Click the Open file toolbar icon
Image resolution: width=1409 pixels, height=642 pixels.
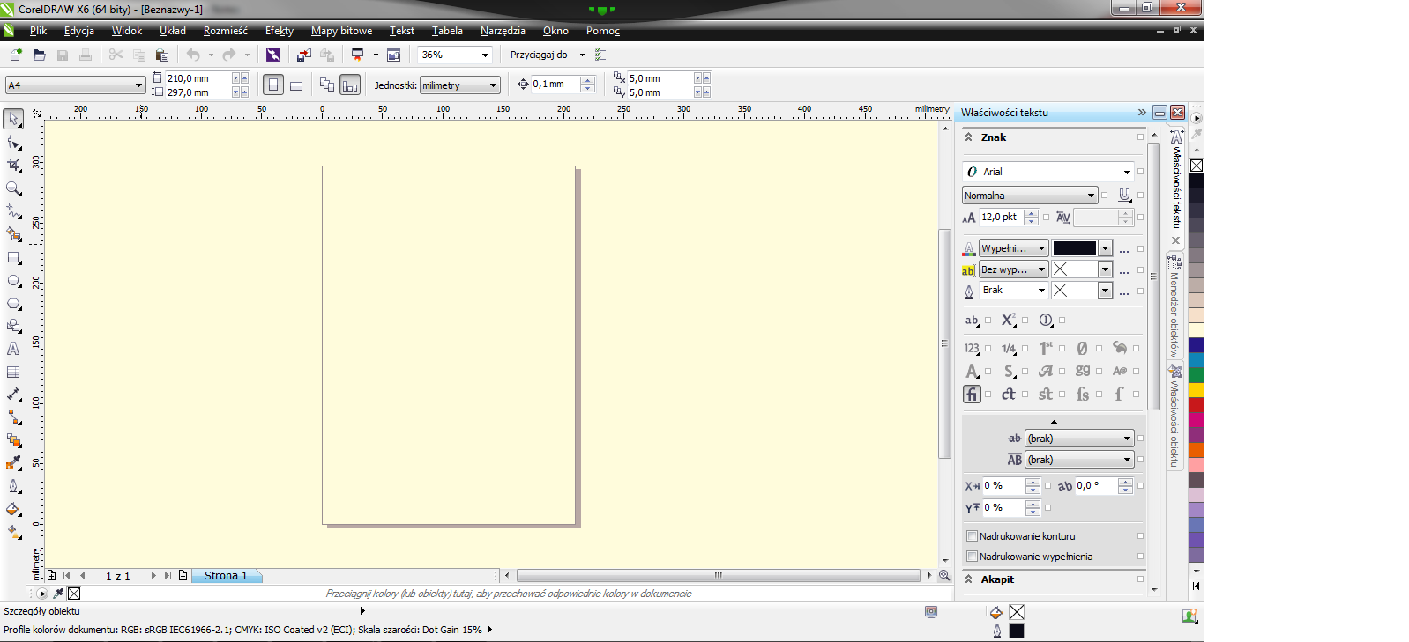point(39,55)
